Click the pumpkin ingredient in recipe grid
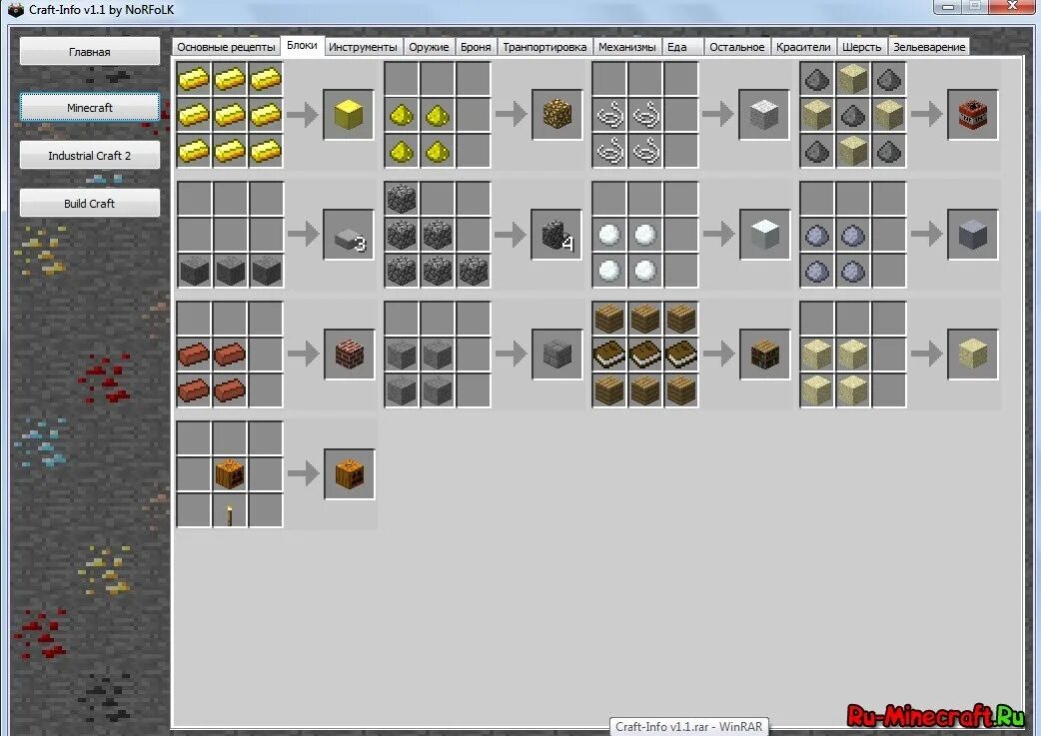 pyautogui.click(x=230, y=473)
